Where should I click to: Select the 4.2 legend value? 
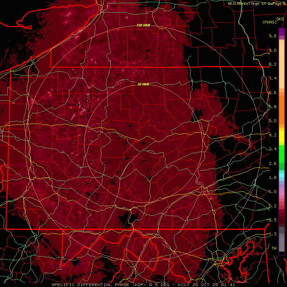[x=273, y=135]
